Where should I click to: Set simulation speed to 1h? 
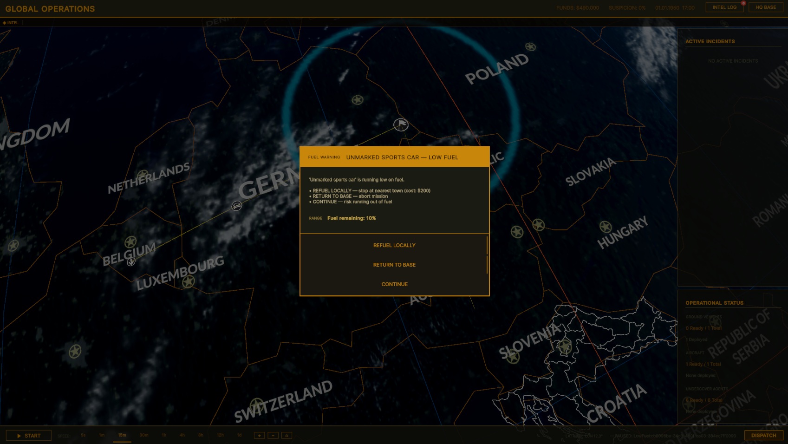[x=163, y=435]
